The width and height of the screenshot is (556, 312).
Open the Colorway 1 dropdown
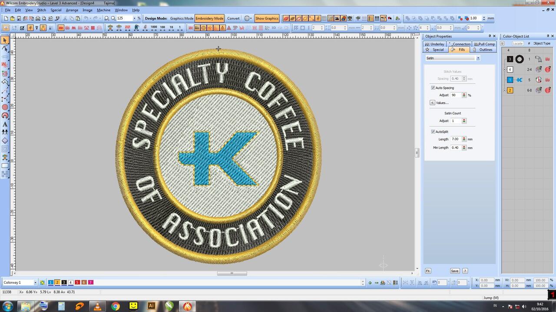point(35,283)
